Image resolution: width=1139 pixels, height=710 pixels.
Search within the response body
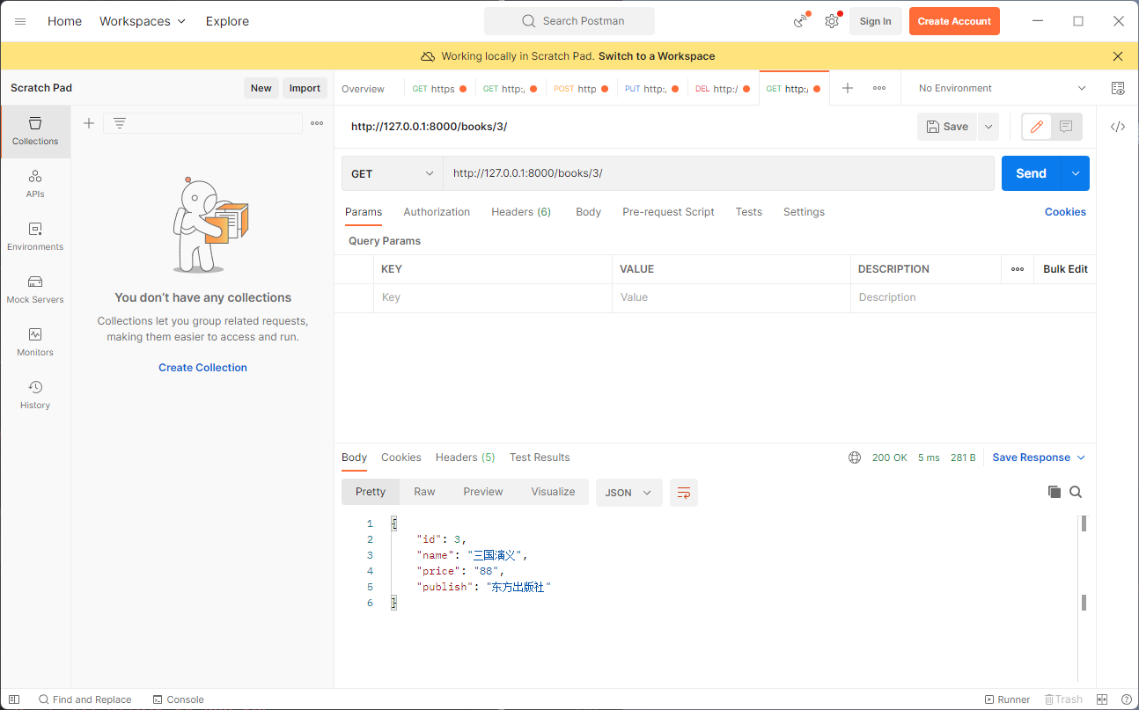point(1076,492)
